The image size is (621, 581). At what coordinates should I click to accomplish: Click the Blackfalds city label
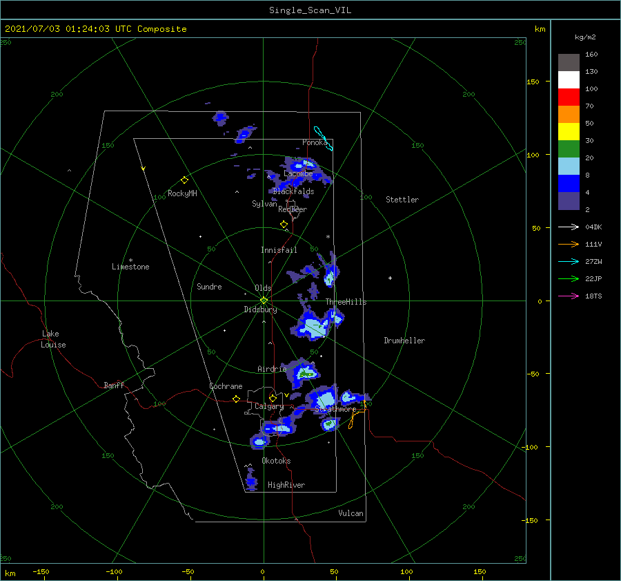click(x=293, y=191)
